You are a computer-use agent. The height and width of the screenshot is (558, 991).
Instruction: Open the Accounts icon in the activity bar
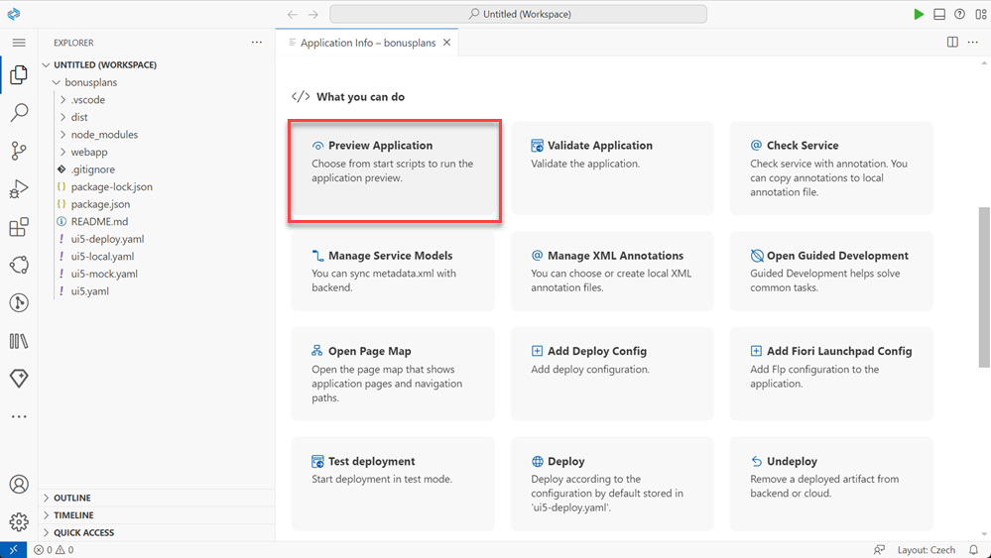click(19, 484)
